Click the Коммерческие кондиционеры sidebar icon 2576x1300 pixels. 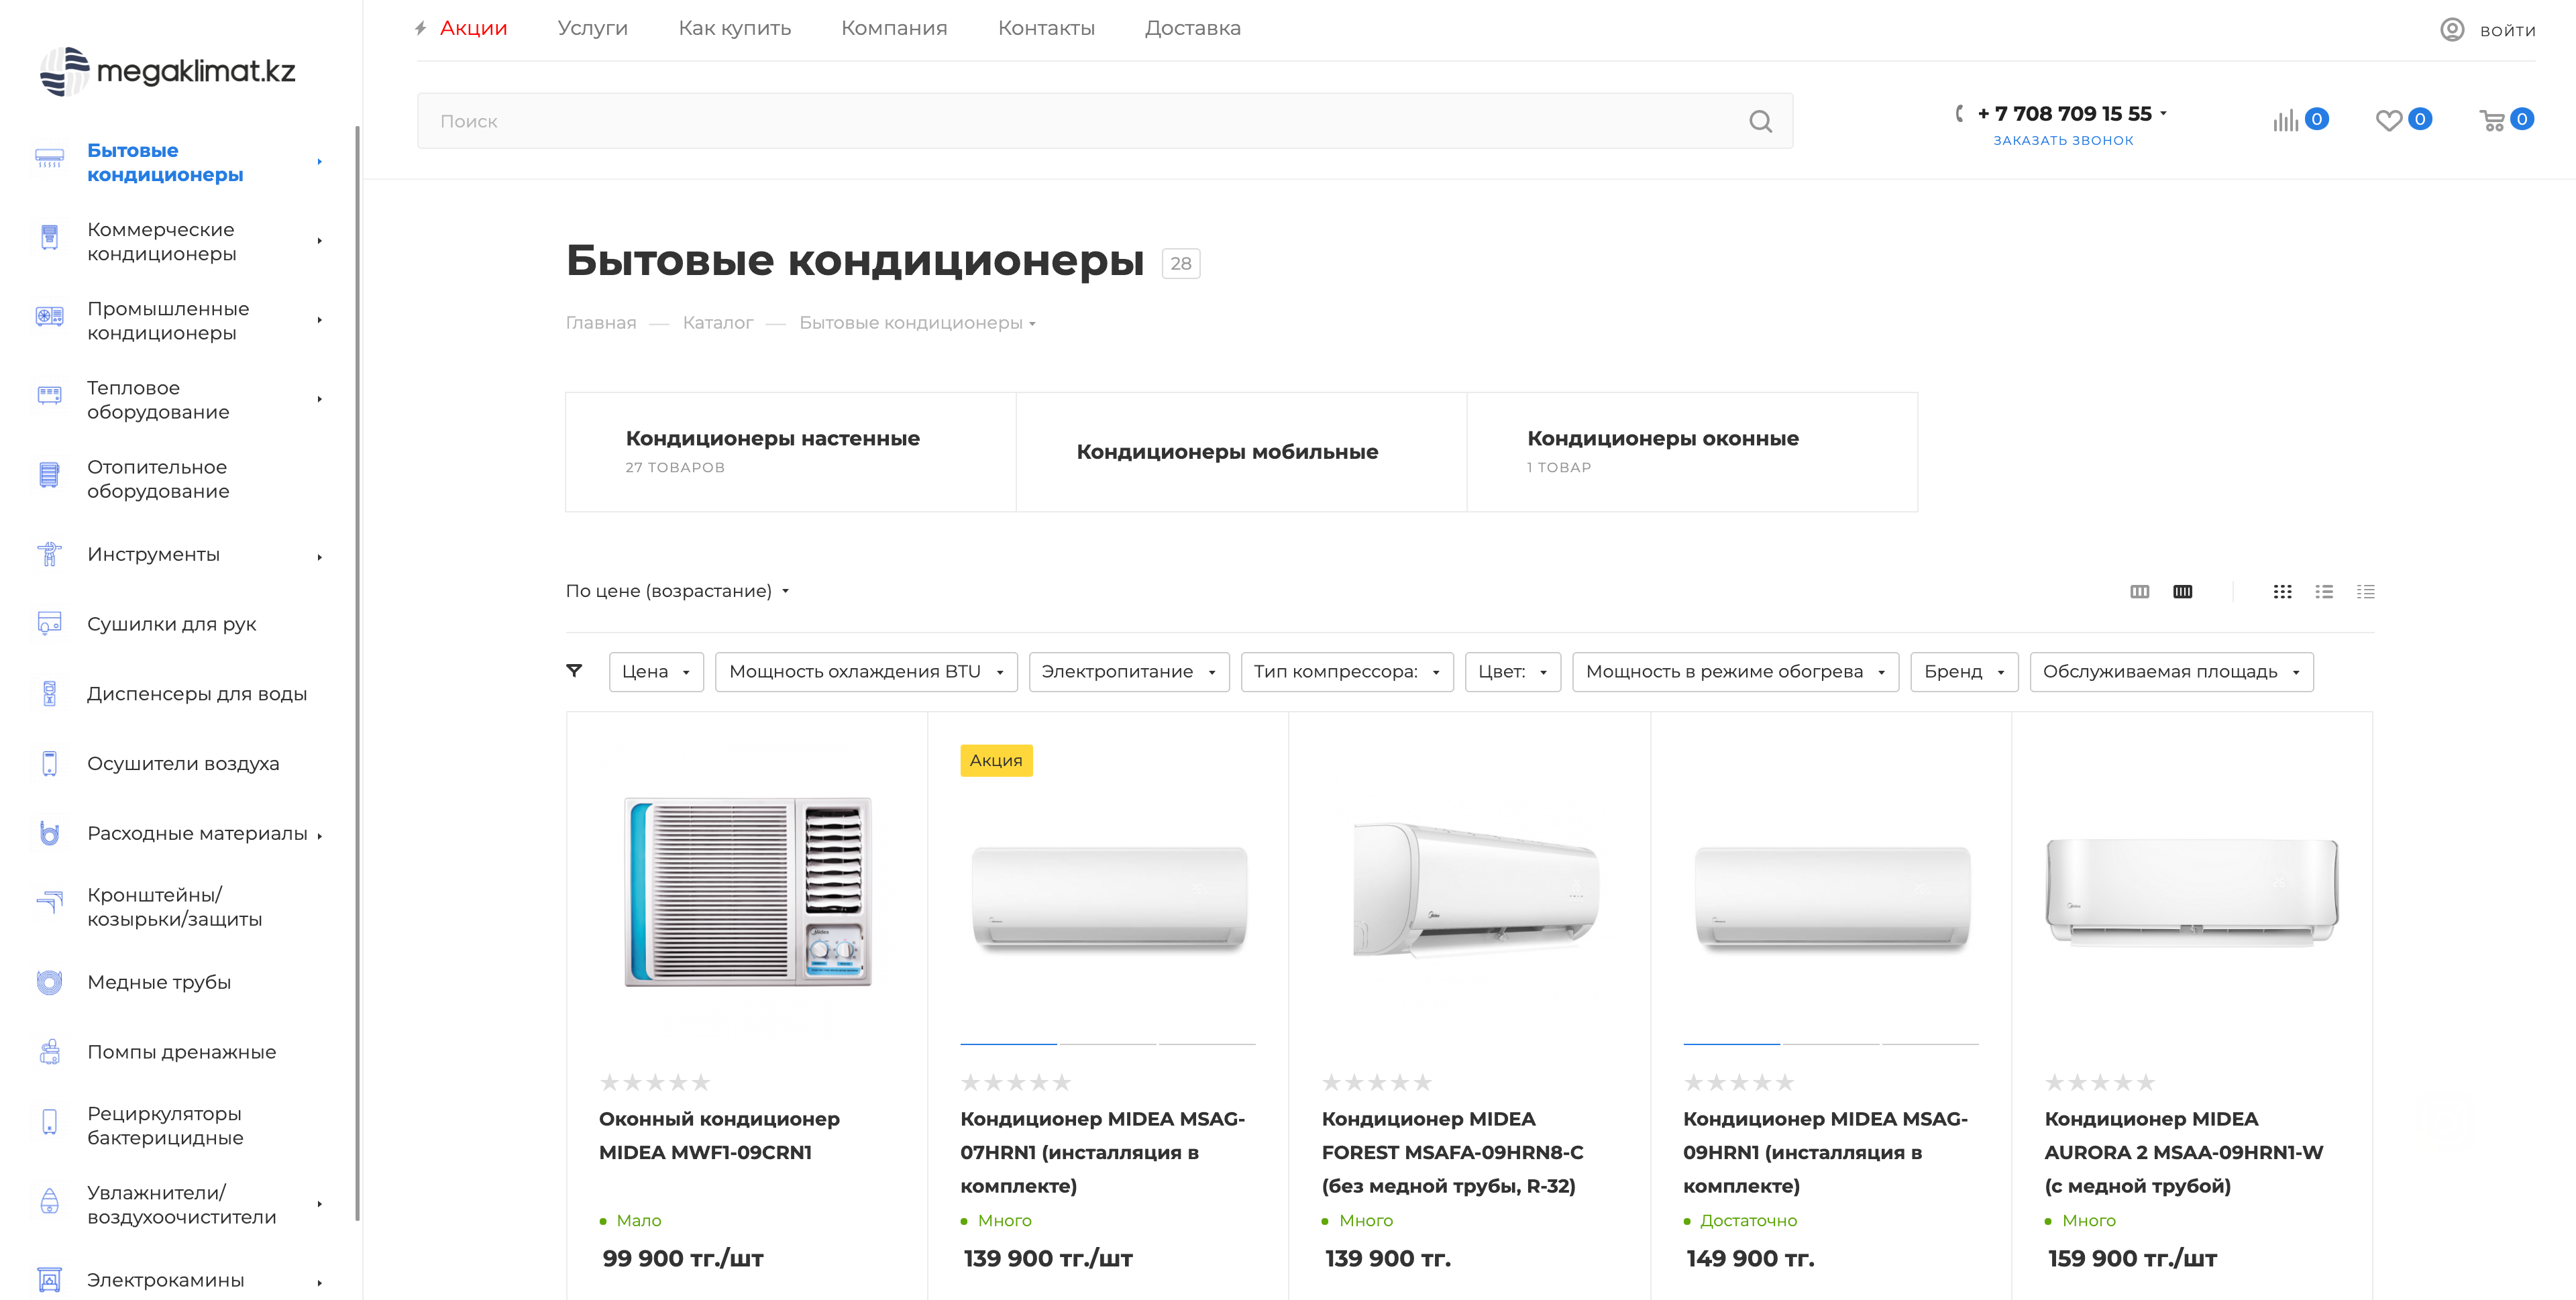(x=49, y=237)
